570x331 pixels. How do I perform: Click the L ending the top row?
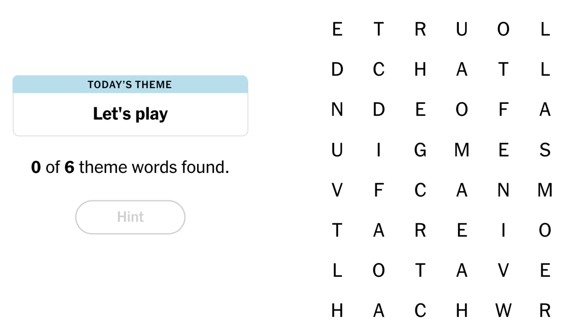point(545,29)
